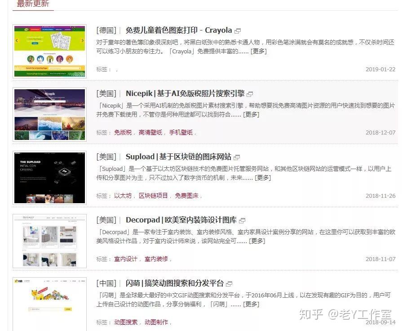Open the Nicepik website thumbnail
Image resolution: width=402 pixels, height=331 pixels.
pos(49,114)
